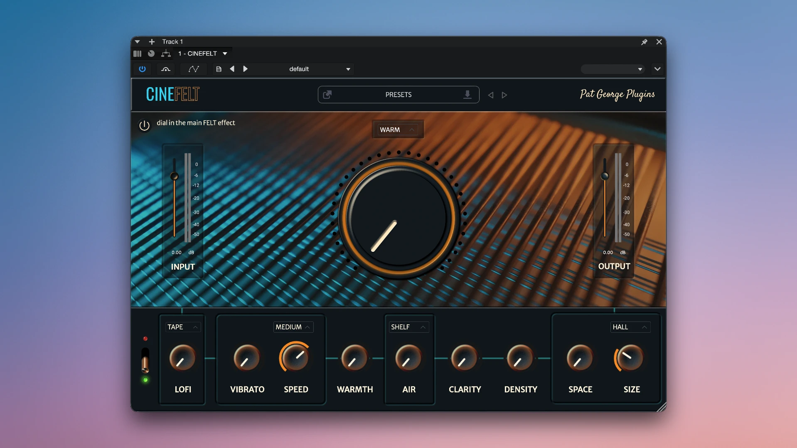
Task: Toggle the blue plugin bypass power button
Action: coord(142,69)
